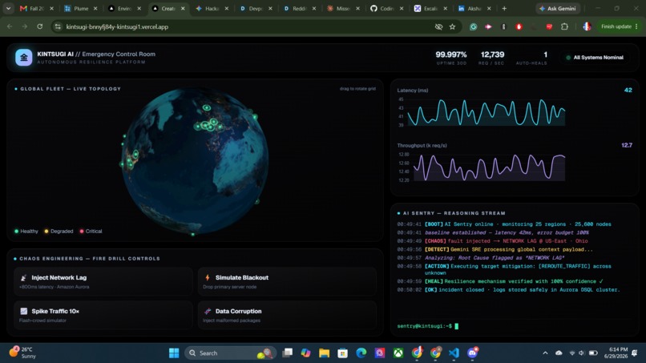
Task: Click the Kintsugi AI logo icon
Action: [x=23, y=58]
